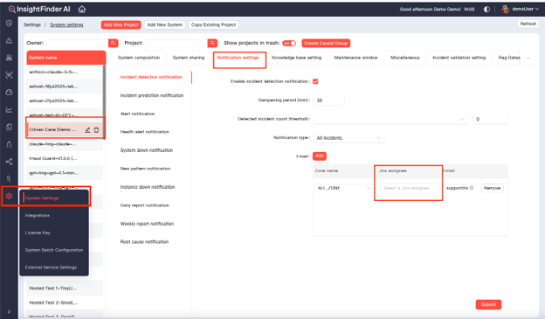The width and height of the screenshot is (545, 319).
Task: Focus the Owner search field
Action: [78, 43]
